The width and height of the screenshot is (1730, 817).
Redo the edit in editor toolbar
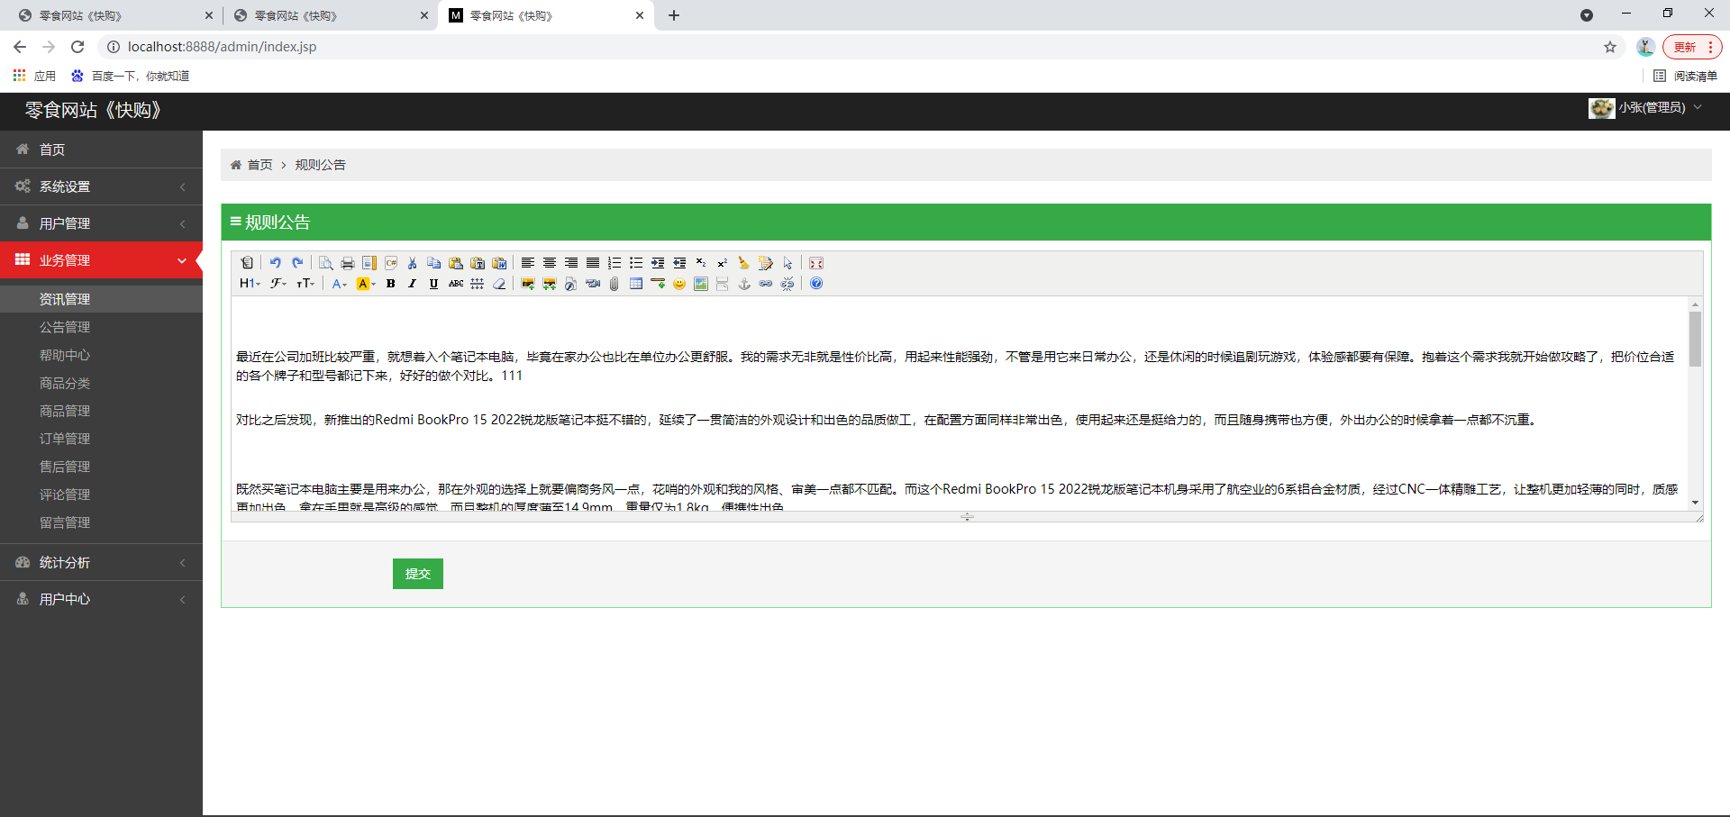click(297, 263)
